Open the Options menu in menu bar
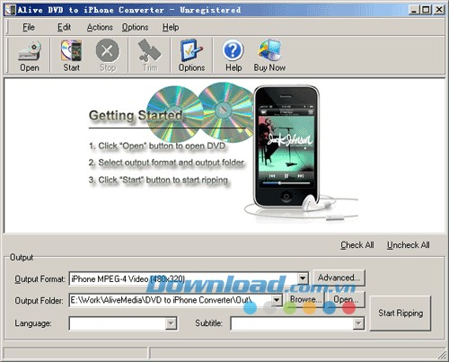The width and height of the screenshot is (449, 362). click(135, 27)
